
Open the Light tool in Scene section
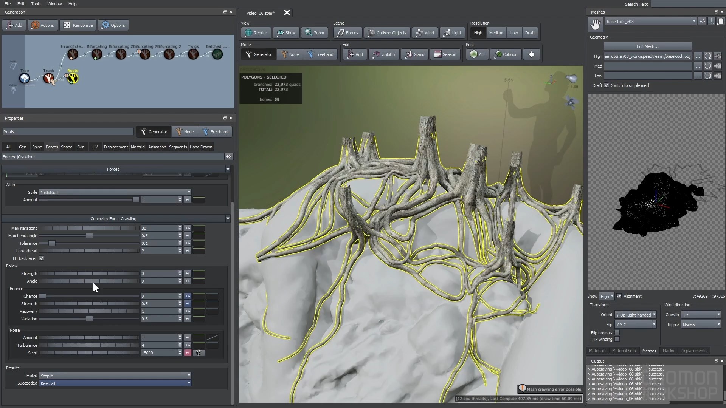(x=452, y=33)
